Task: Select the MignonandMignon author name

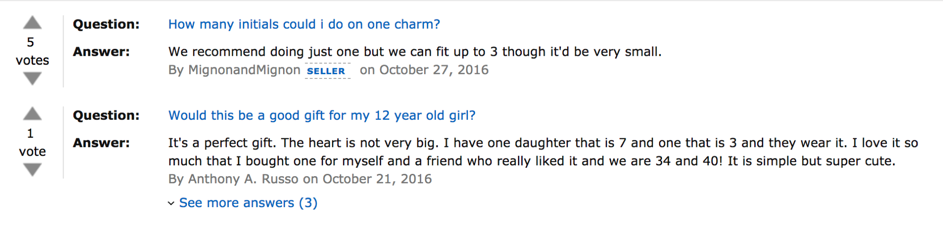Action: pyautogui.click(x=244, y=70)
